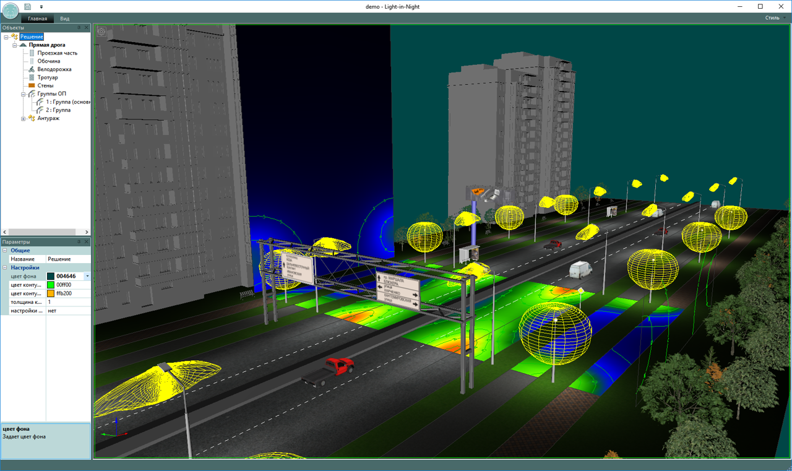Expand the Антураж tree node
Viewport: 792px width, 471px height.
click(24, 118)
